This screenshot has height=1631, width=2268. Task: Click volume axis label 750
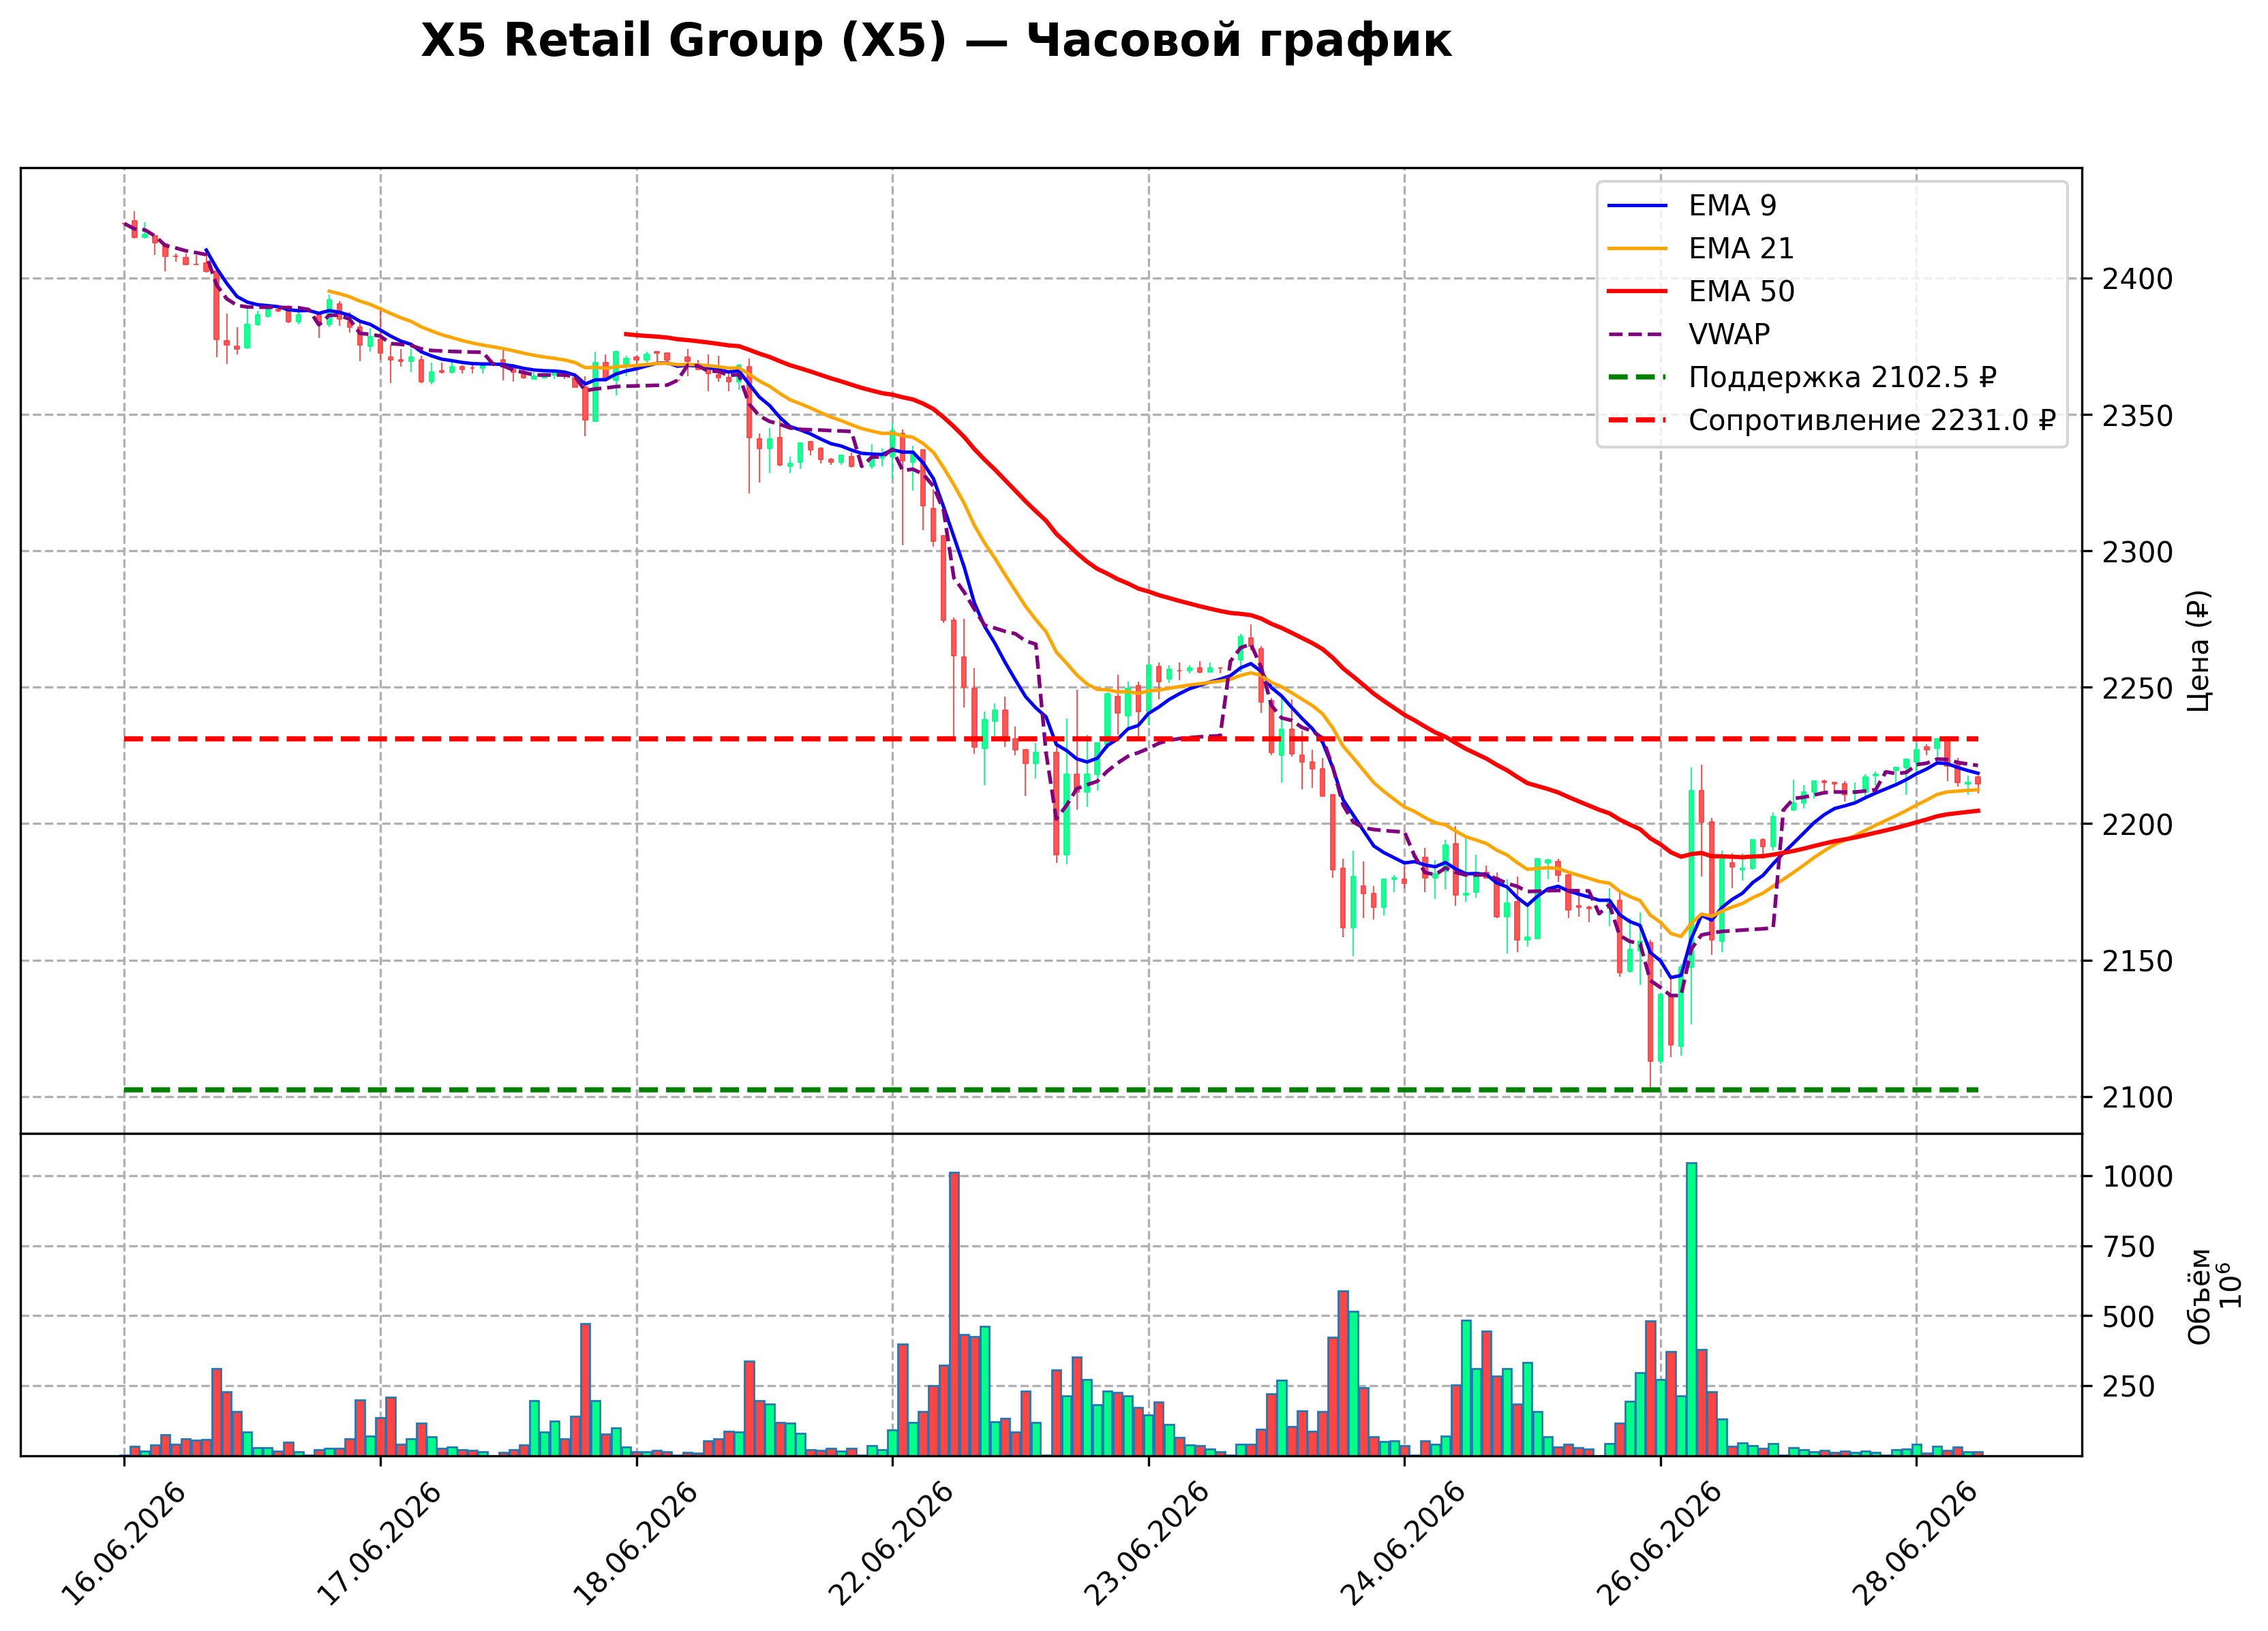pyautogui.click(x=2129, y=1247)
